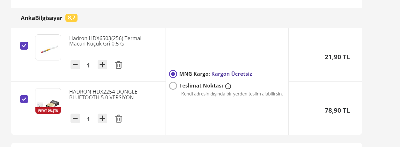Uncheck the HADRON DONGLE BLUETOOTH checkbox
The image size is (400, 147).
[24, 99]
